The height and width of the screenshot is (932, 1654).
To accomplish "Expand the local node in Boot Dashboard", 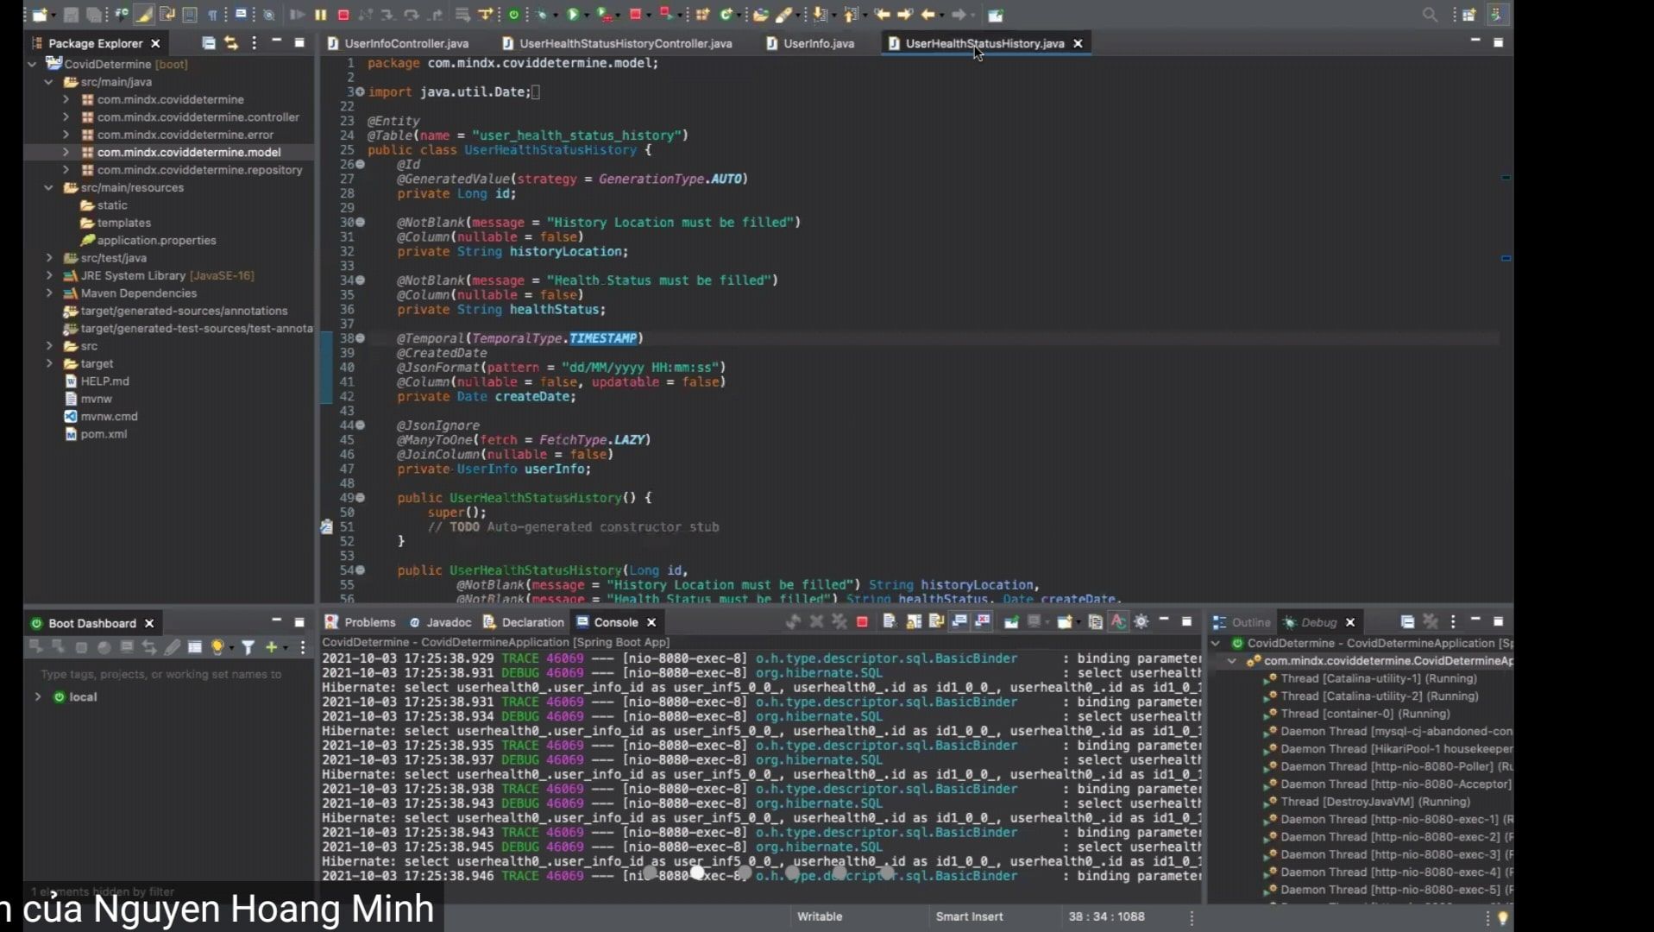I will click(x=38, y=697).
